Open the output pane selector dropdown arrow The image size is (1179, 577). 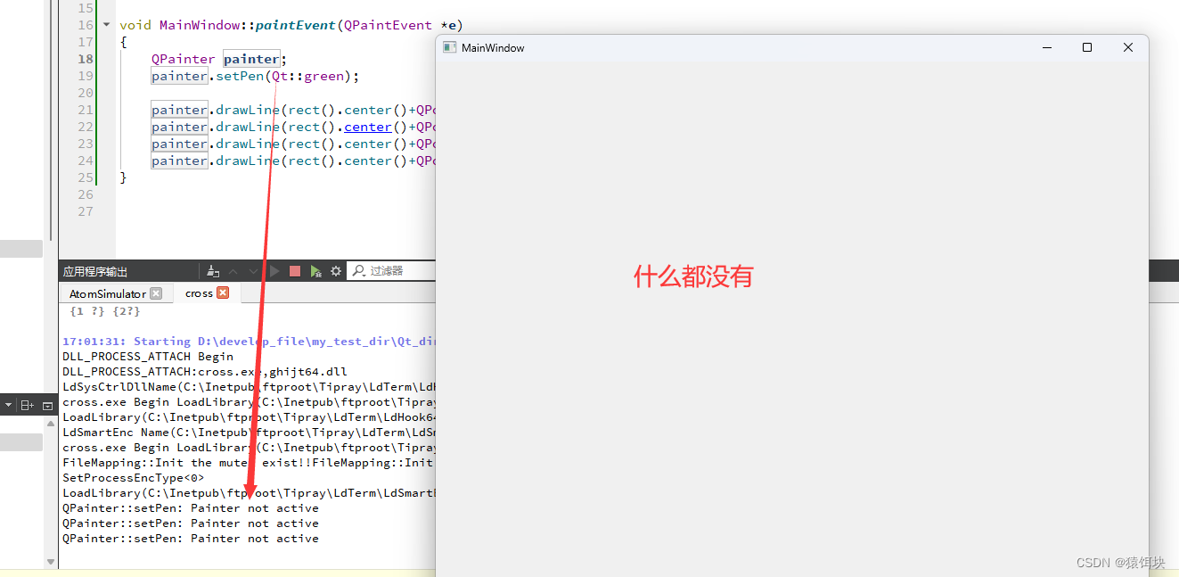click(x=8, y=404)
